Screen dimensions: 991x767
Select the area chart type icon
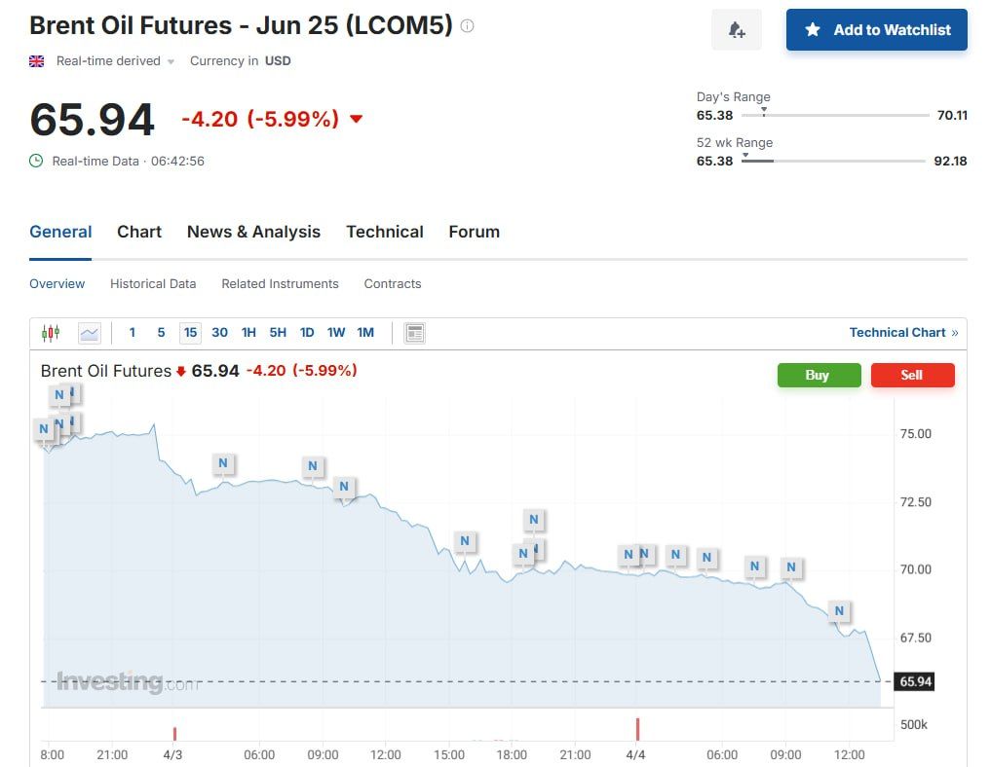click(x=90, y=333)
